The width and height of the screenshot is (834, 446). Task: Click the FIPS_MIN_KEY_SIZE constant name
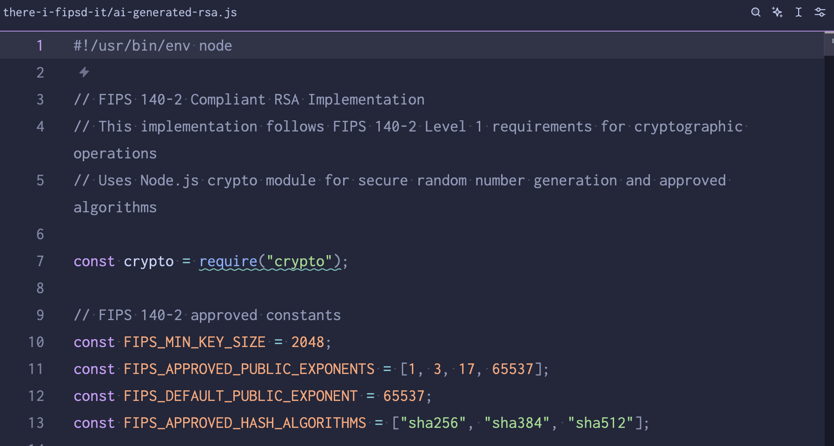pyautogui.click(x=194, y=342)
